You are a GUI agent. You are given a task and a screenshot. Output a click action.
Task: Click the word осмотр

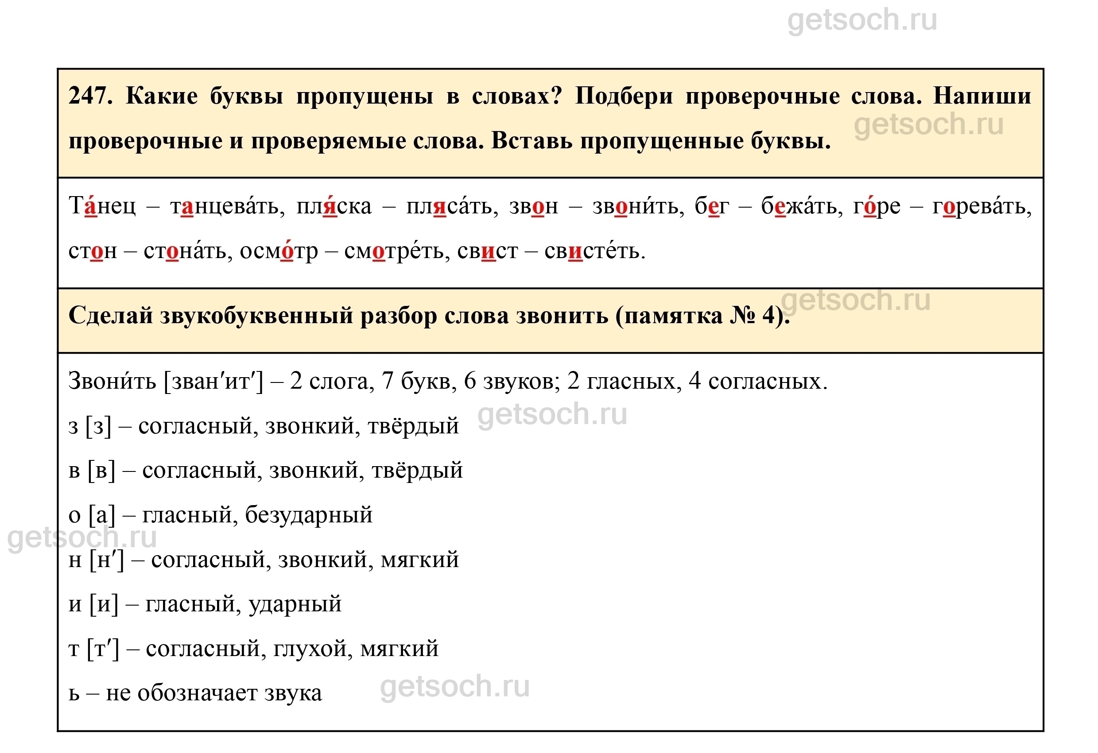point(279,251)
